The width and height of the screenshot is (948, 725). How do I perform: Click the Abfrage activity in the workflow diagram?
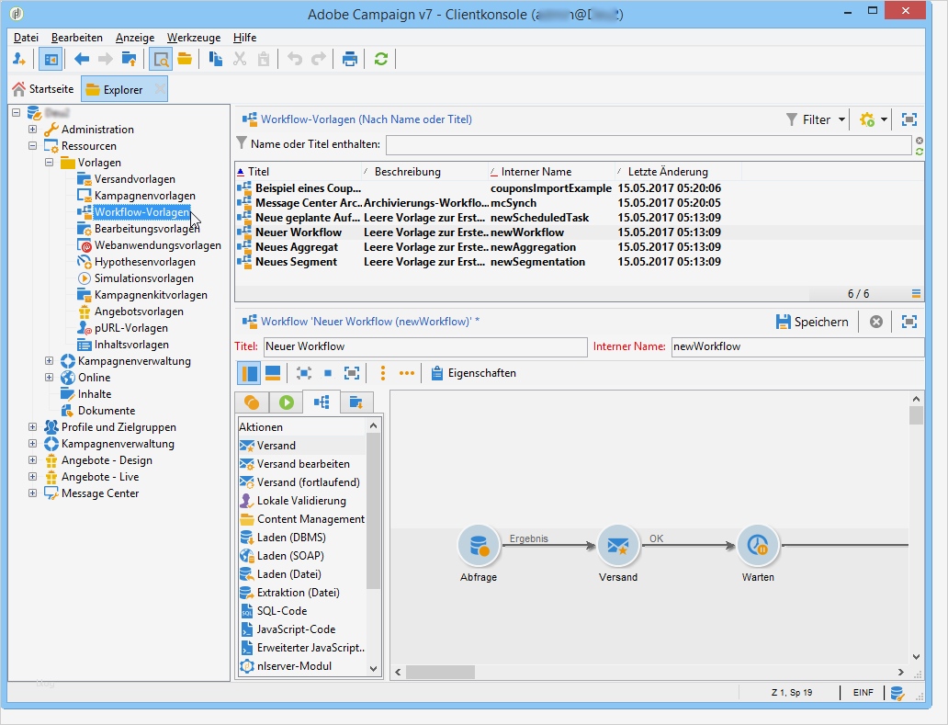[x=478, y=546]
